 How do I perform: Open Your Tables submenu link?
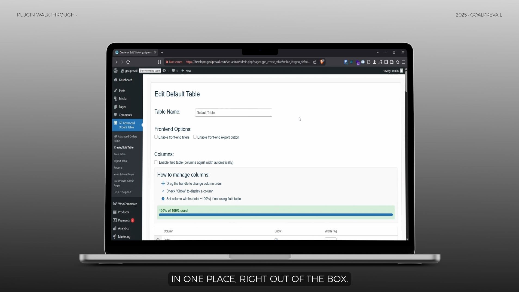(x=120, y=154)
